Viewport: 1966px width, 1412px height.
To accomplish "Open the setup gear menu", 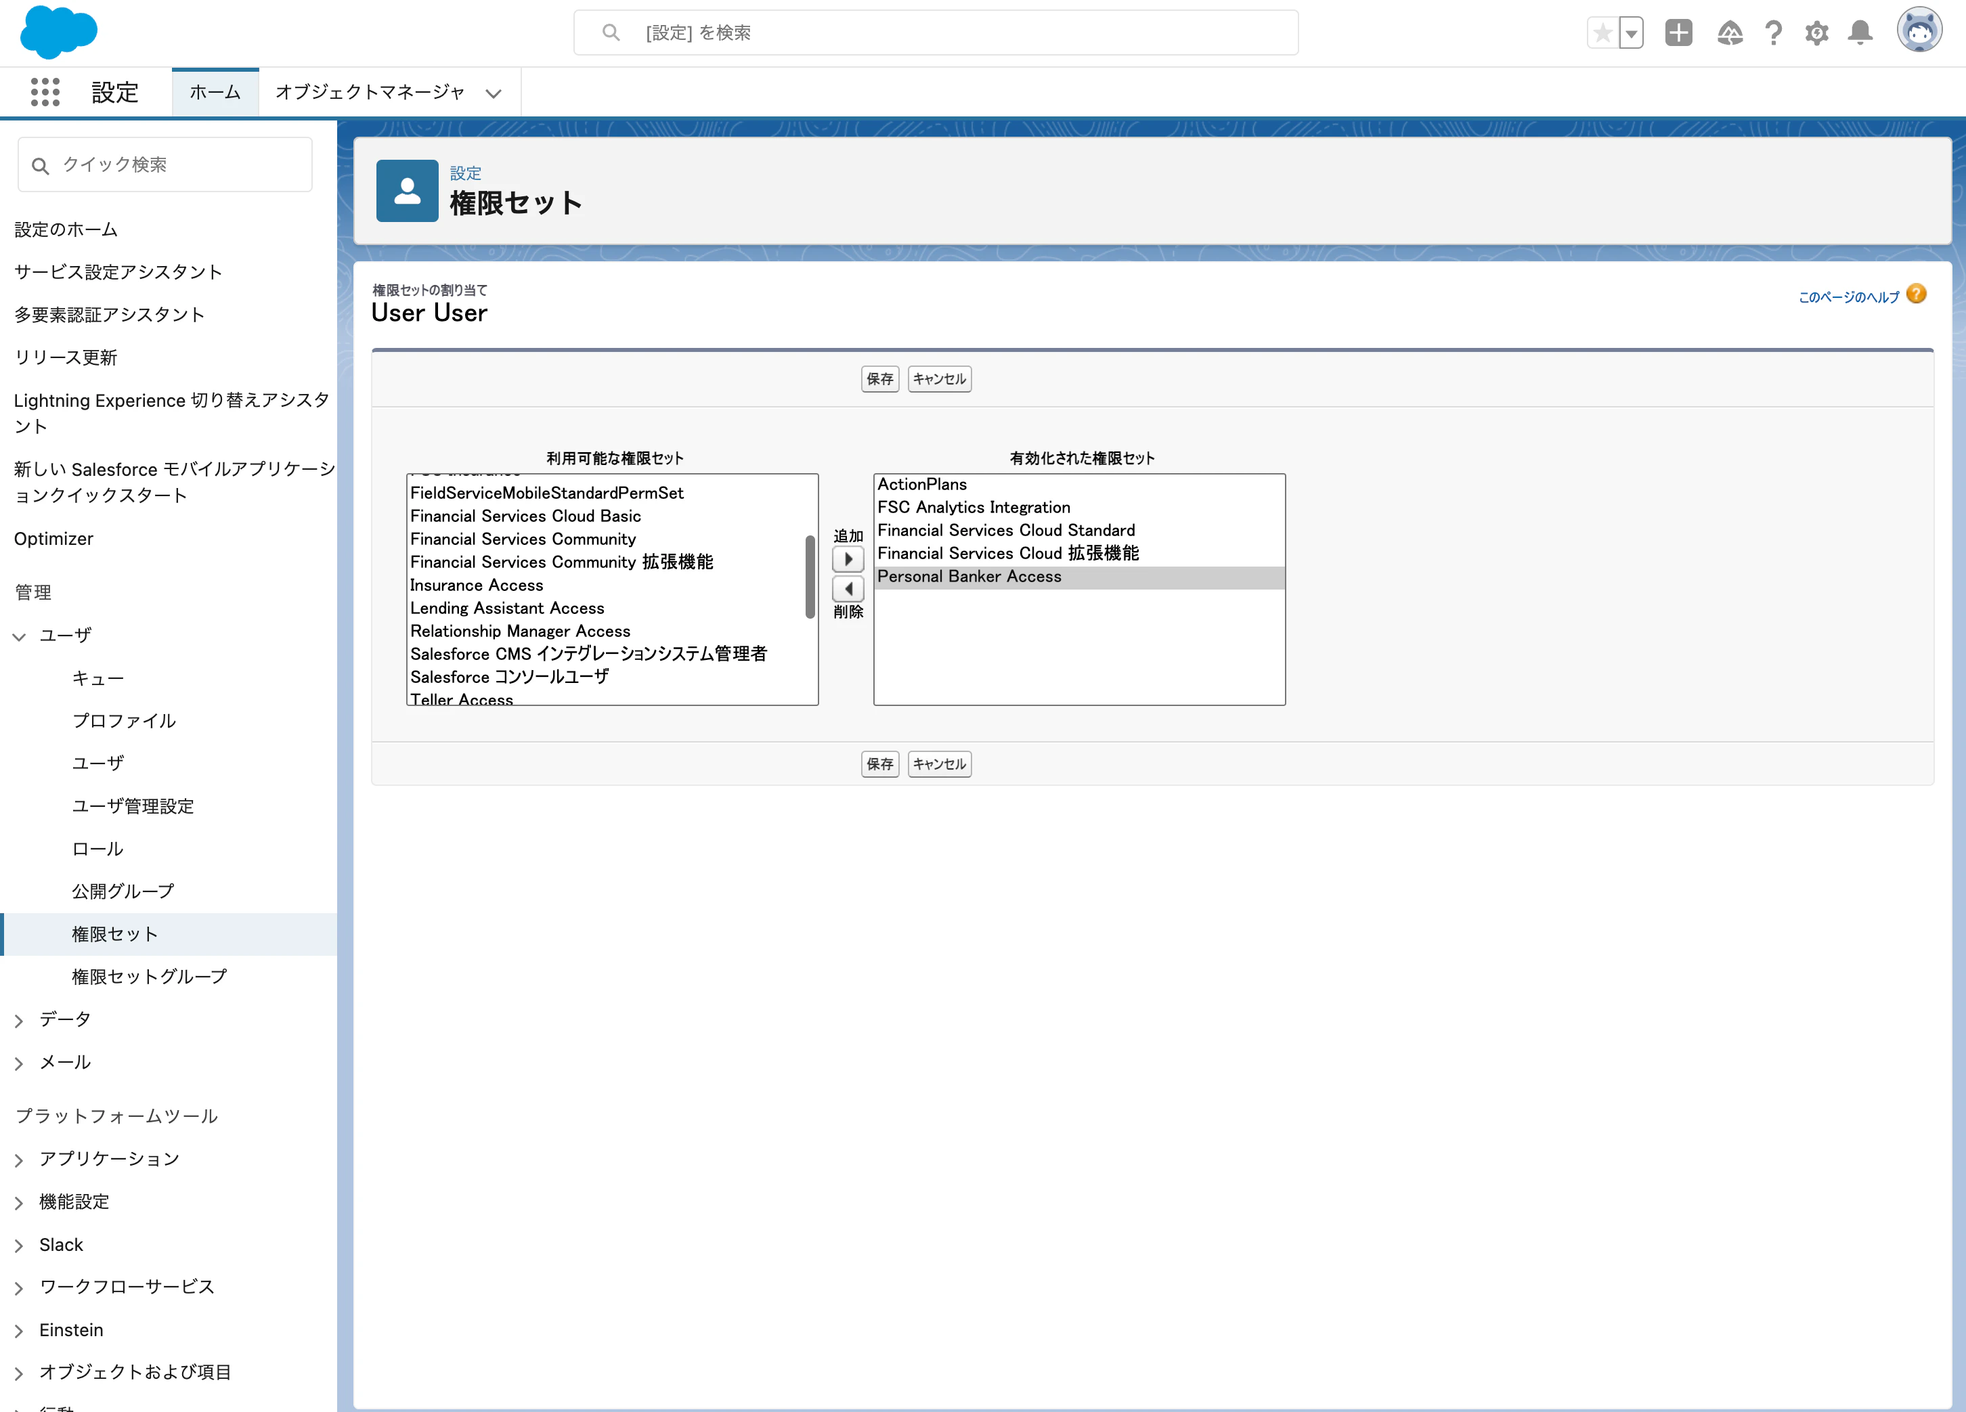I will point(1817,33).
